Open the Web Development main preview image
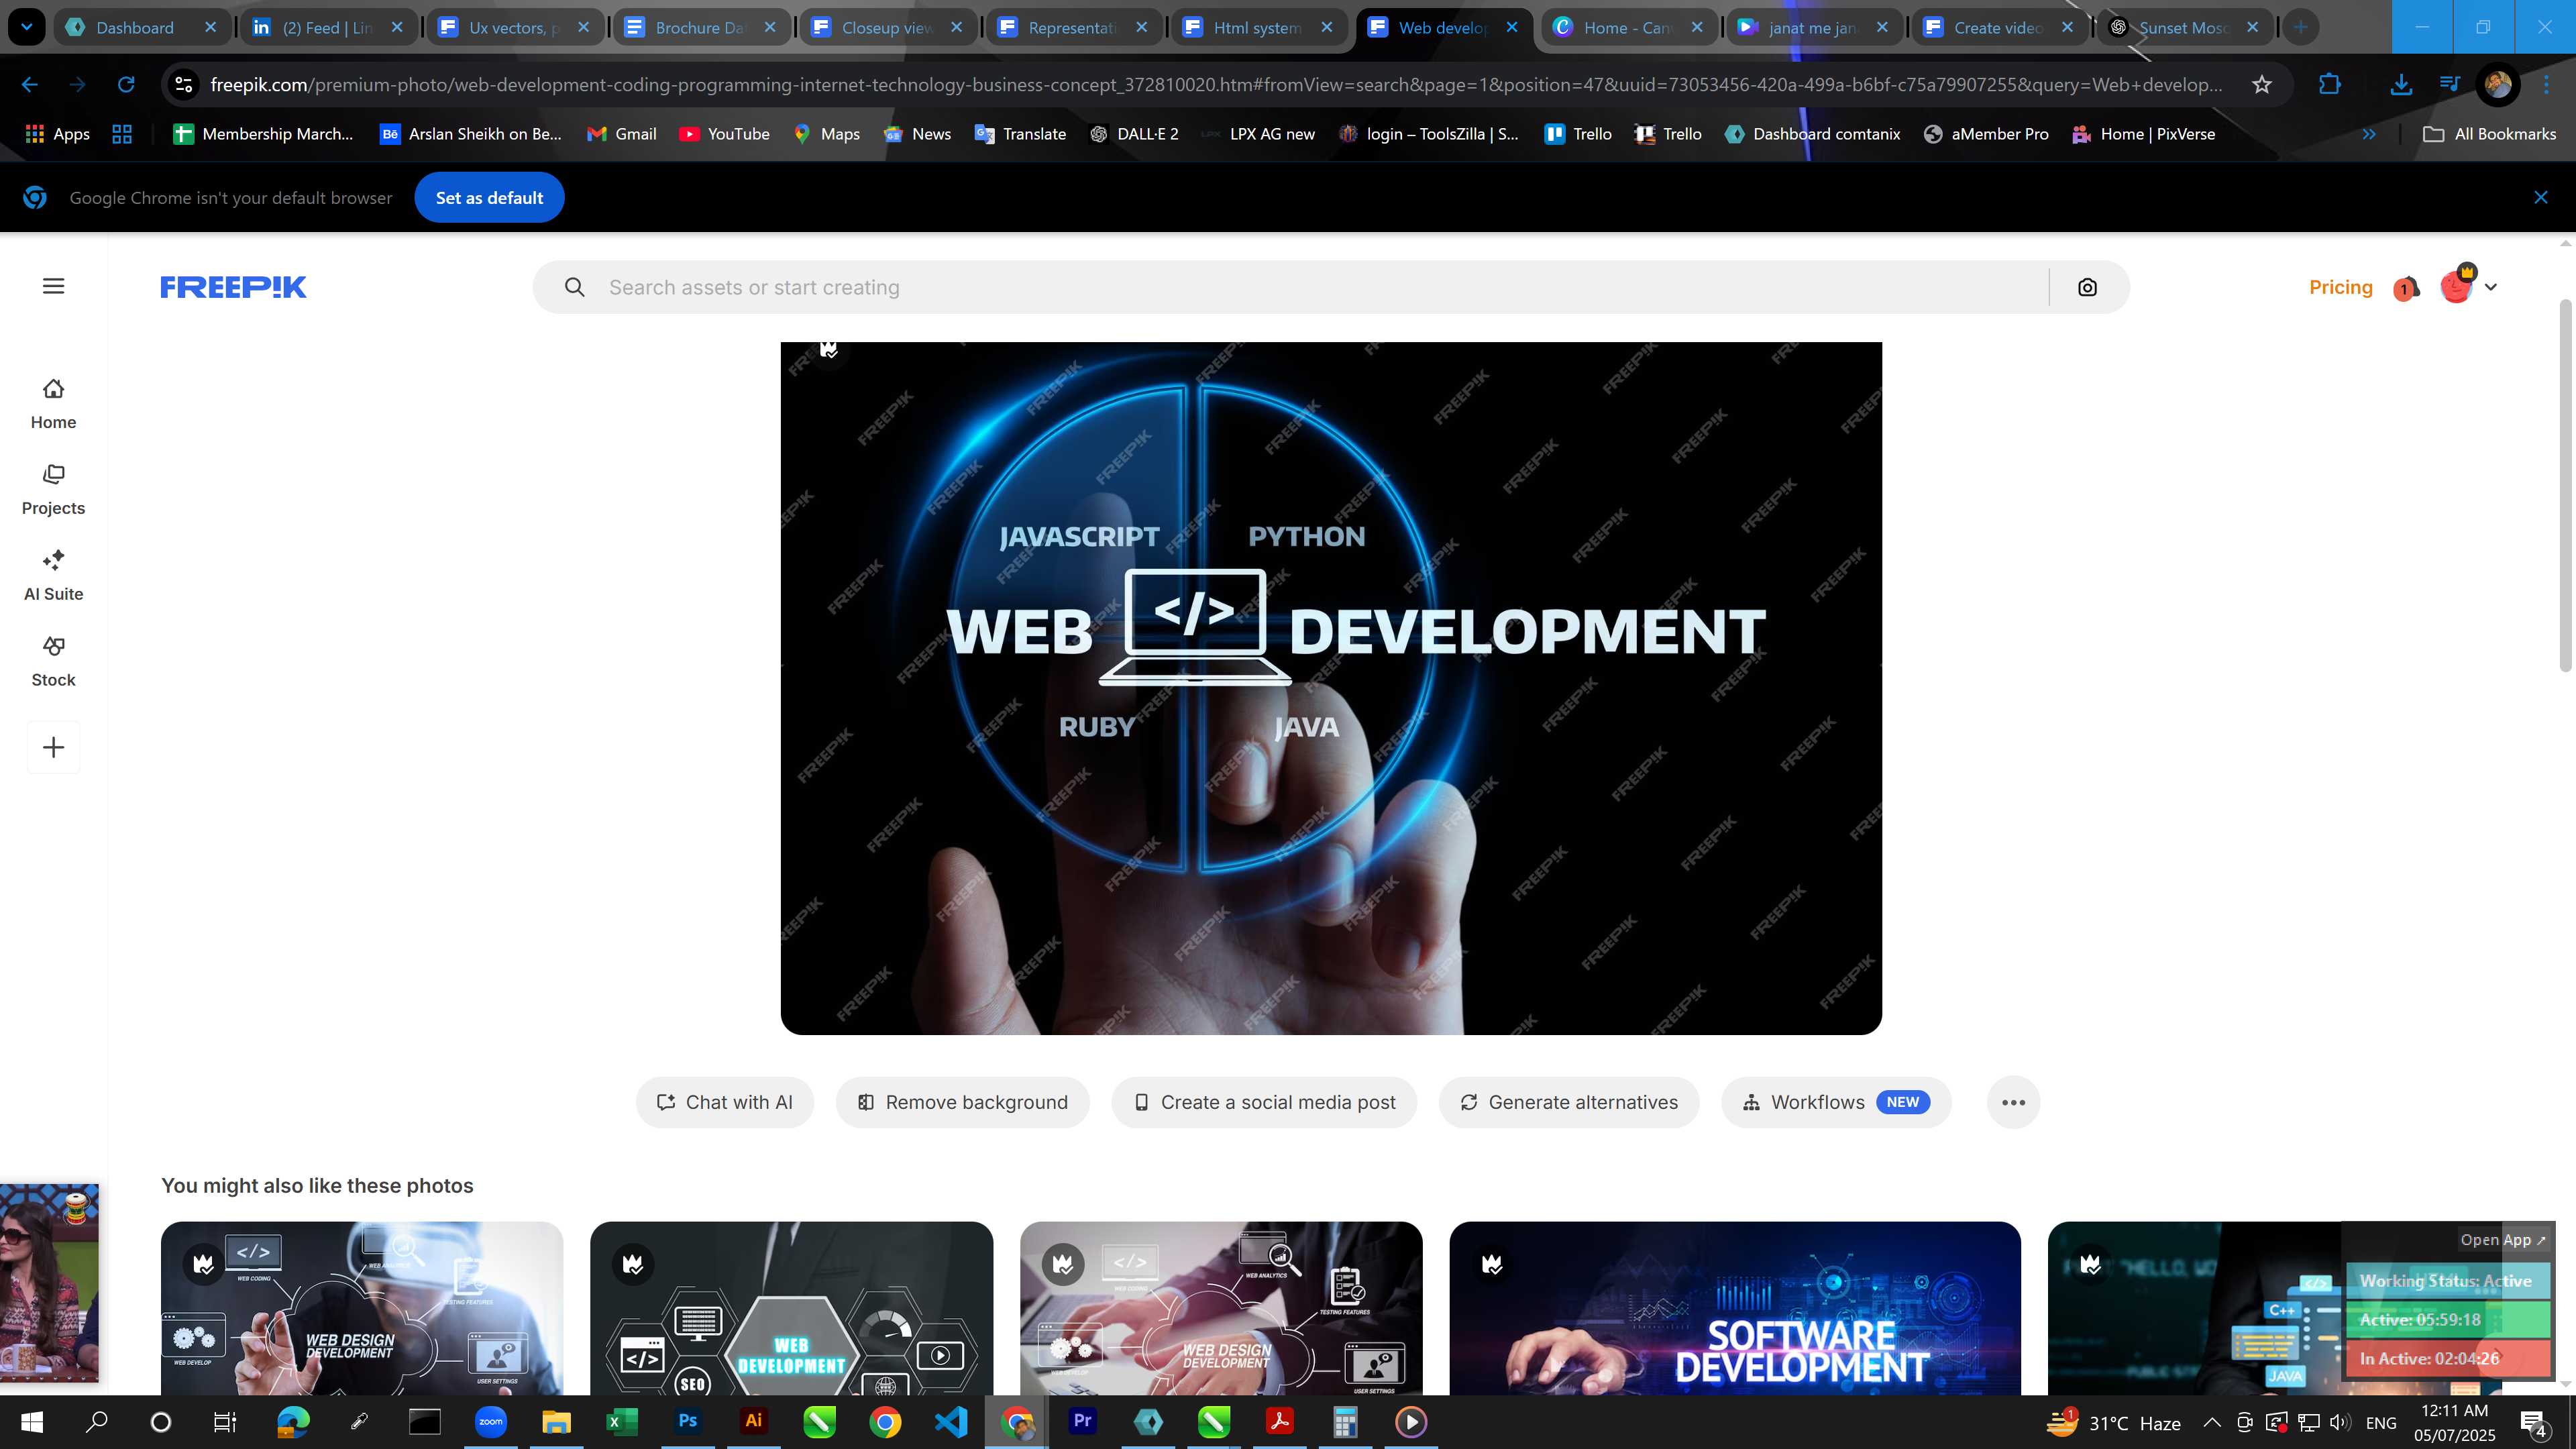The height and width of the screenshot is (1449, 2576). pos(1331,688)
